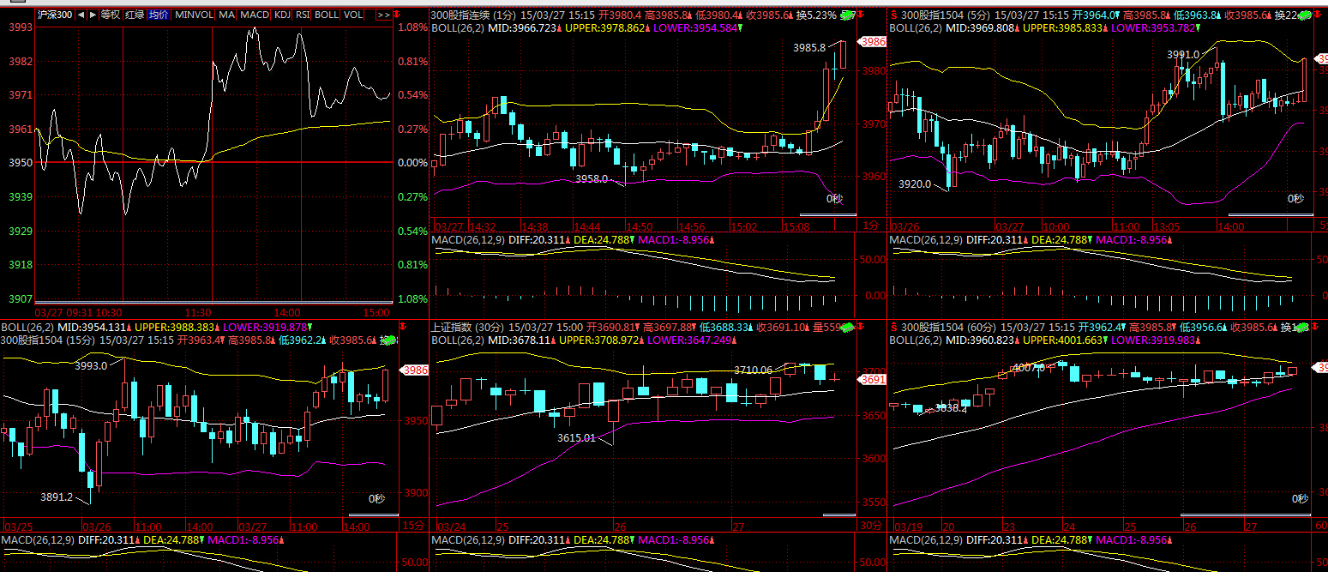Expand more indicators with the >> button
The width and height of the screenshot is (1328, 572).
click(383, 15)
